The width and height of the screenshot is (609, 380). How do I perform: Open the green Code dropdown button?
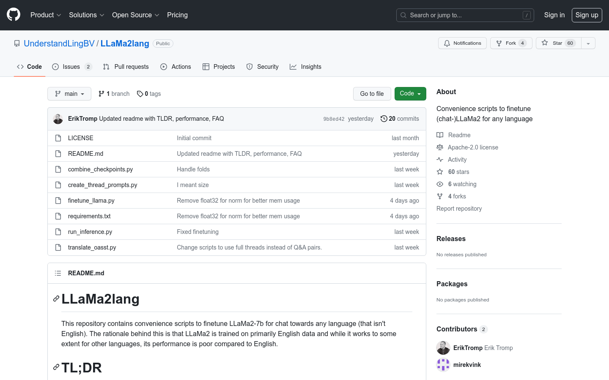[x=410, y=94]
